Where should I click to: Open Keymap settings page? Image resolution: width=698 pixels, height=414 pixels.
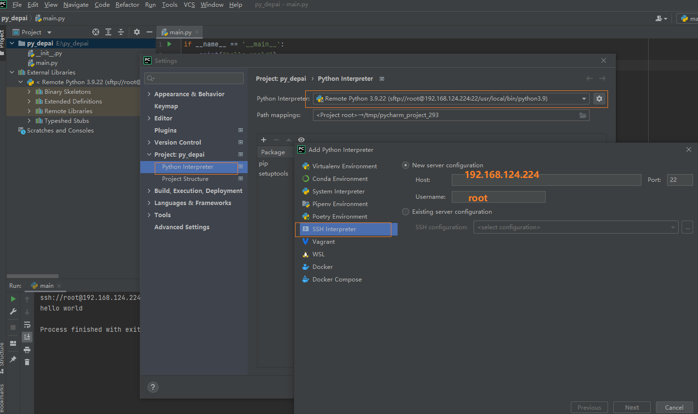[x=166, y=106]
